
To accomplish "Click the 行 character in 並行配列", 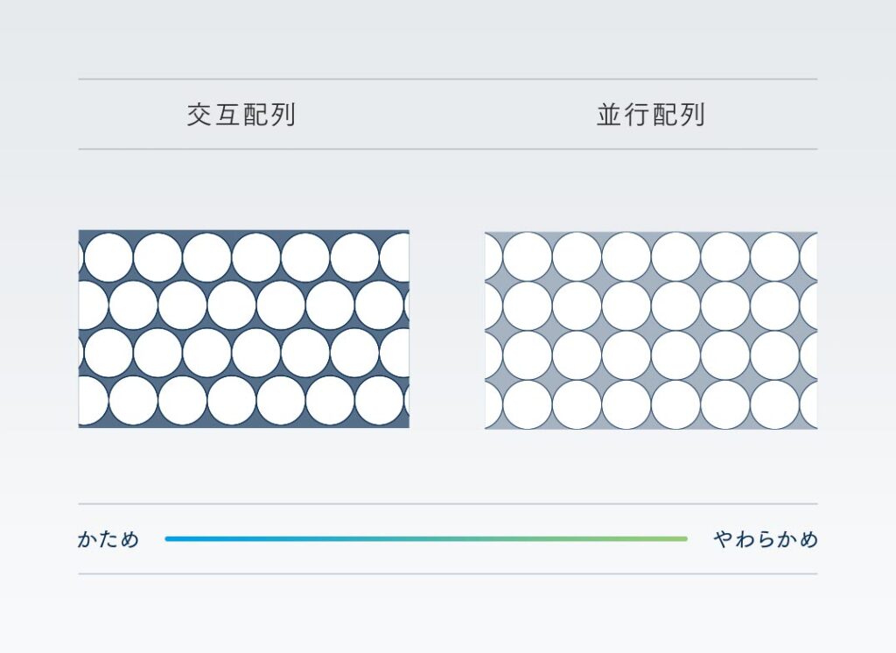I will click(637, 115).
